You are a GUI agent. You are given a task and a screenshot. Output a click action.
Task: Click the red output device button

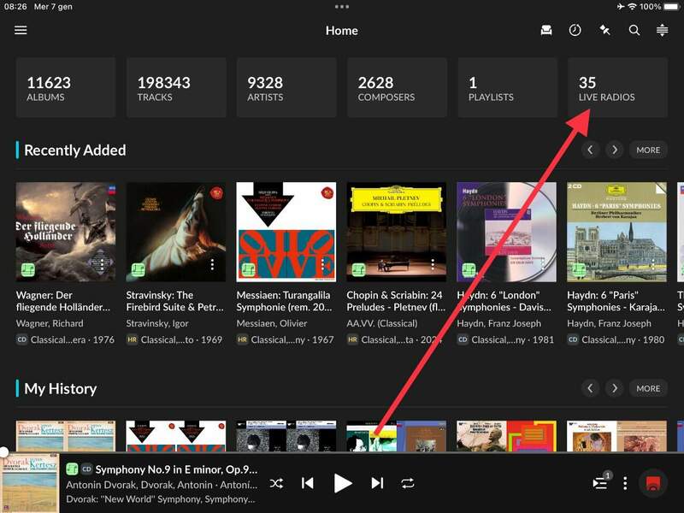[x=654, y=483]
